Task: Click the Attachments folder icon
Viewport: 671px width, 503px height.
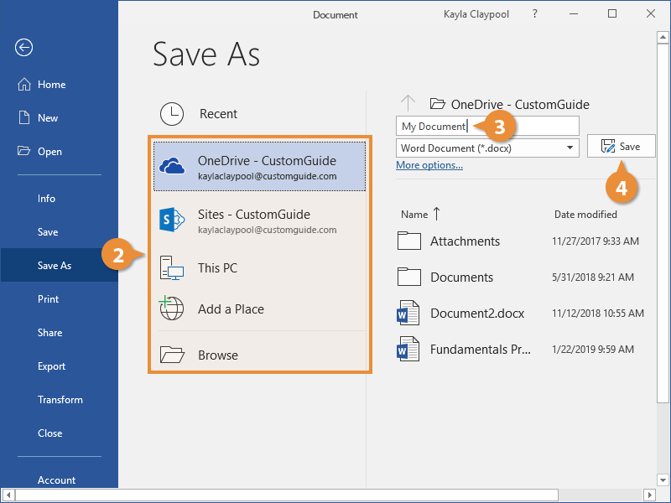Action: tap(409, 241)
